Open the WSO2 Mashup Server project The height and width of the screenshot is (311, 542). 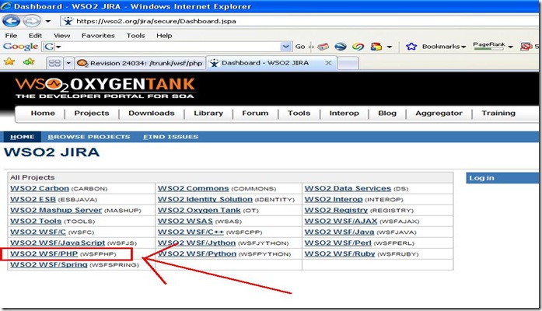56,210
